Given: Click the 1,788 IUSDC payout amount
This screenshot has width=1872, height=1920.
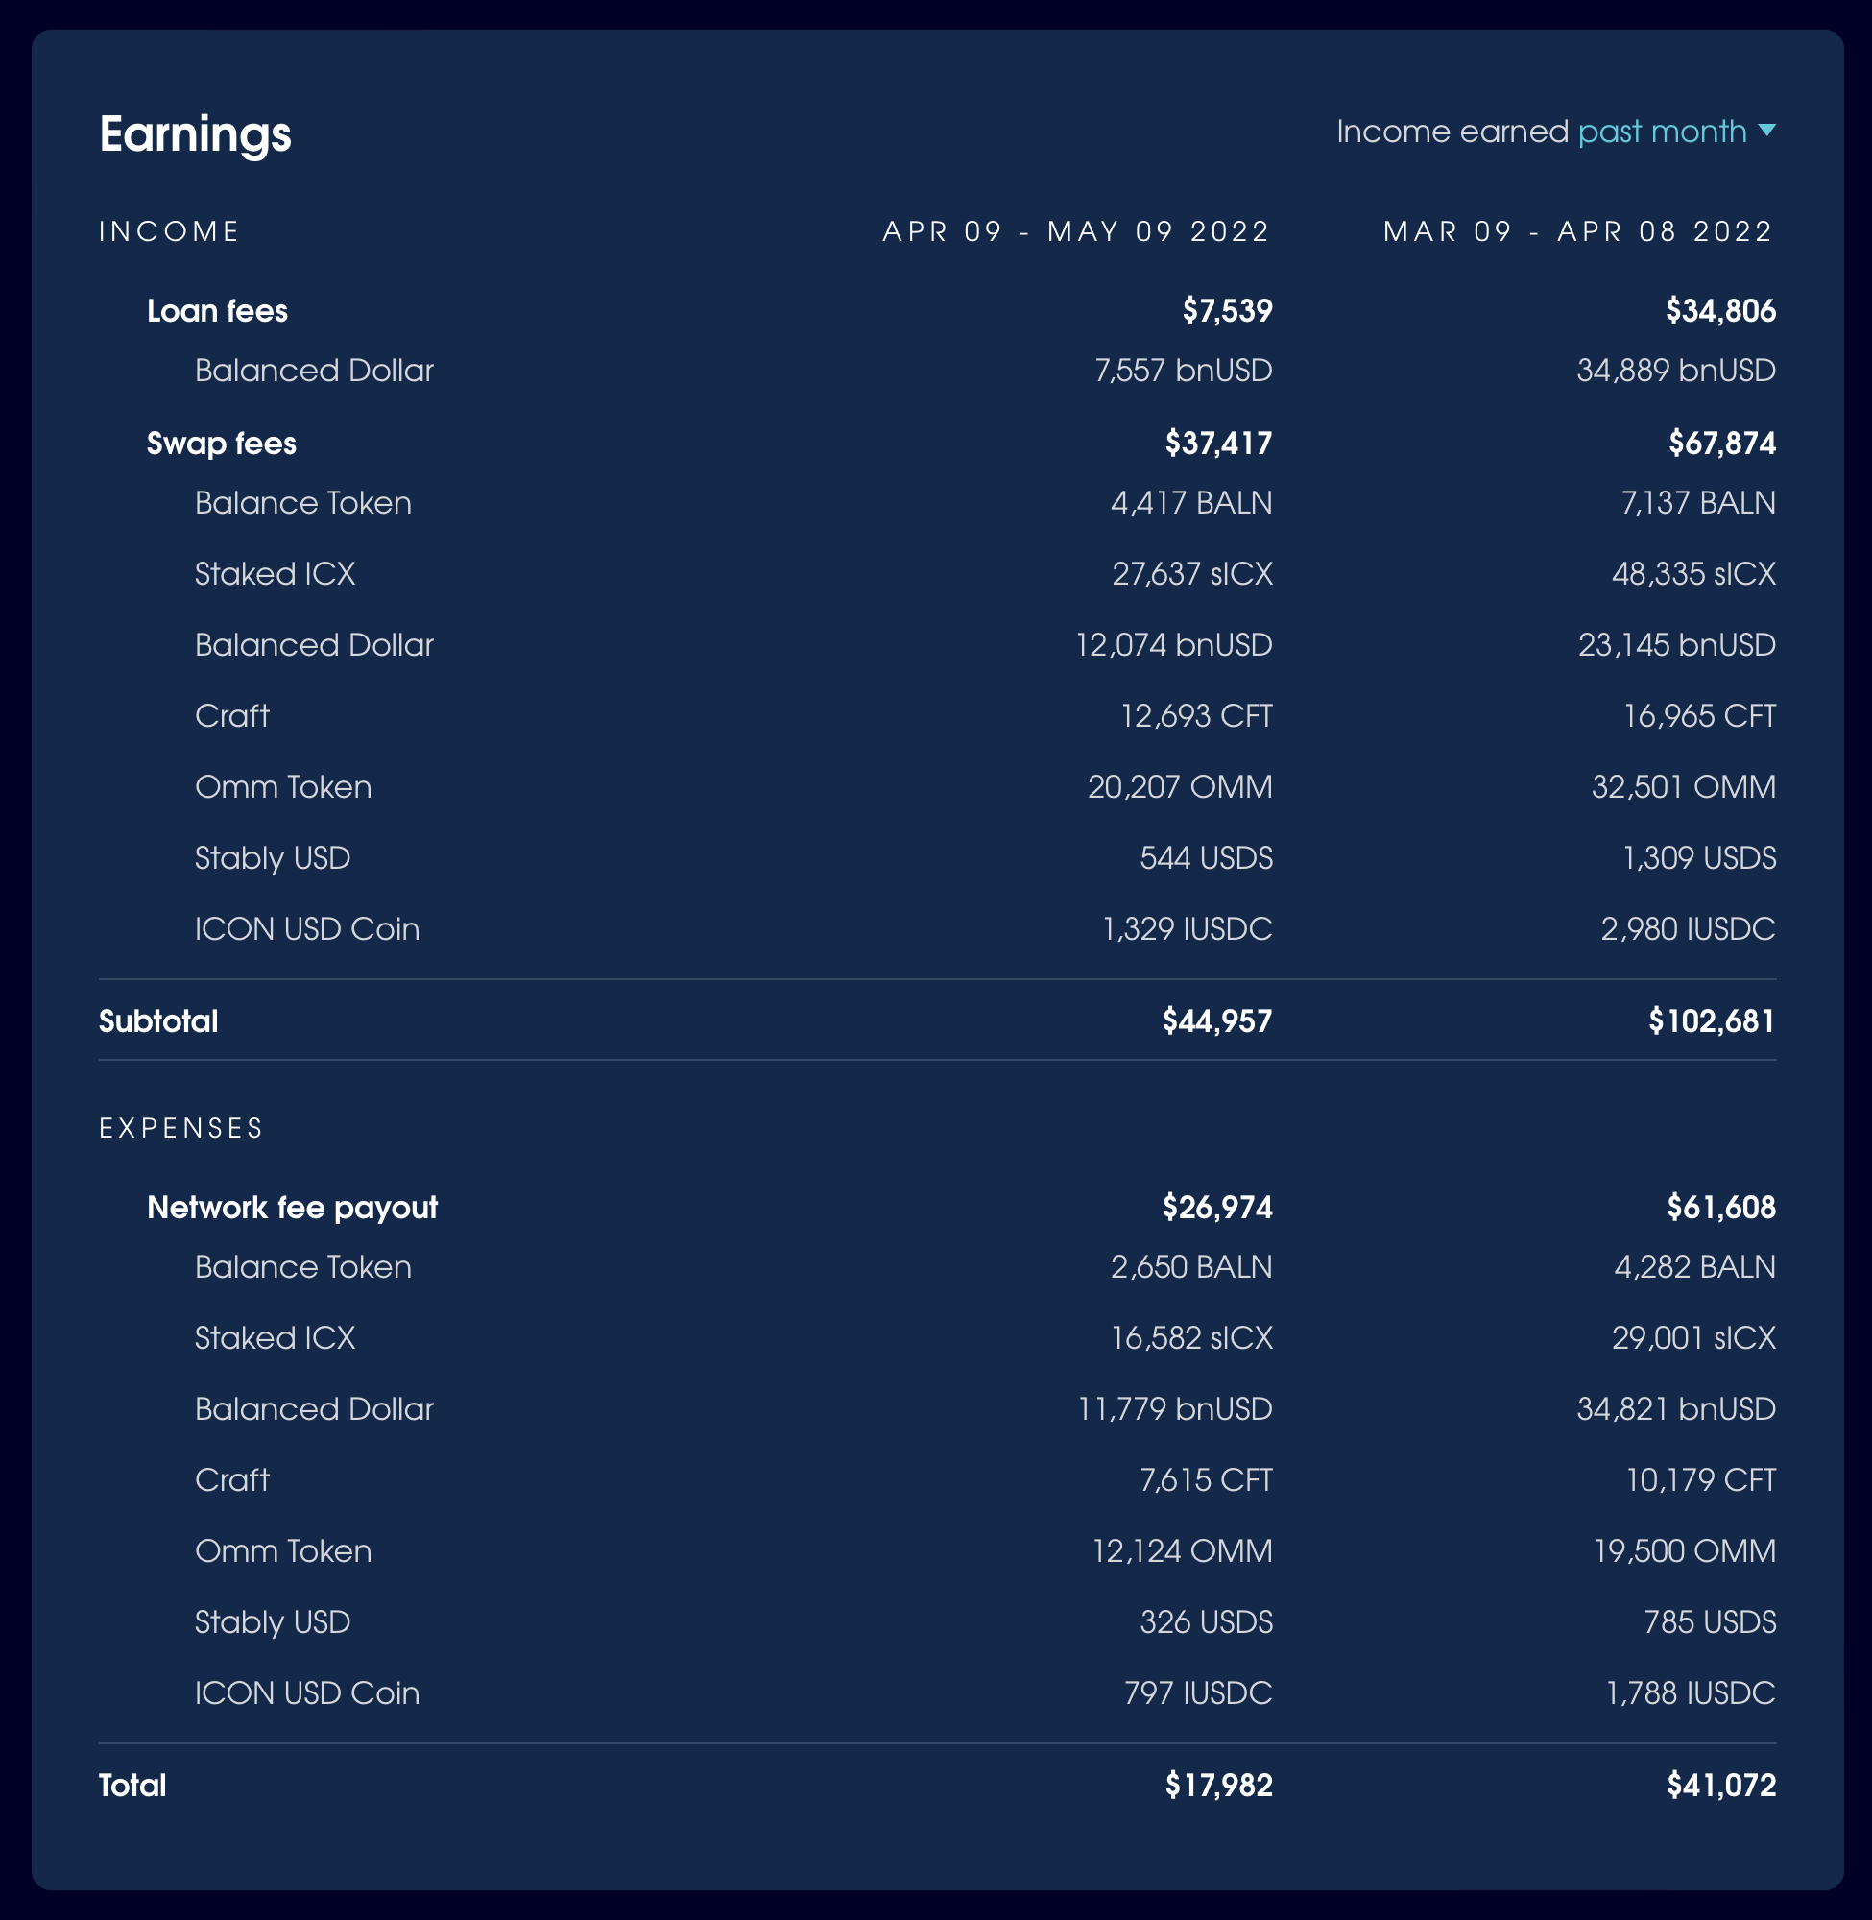Looking at the screenshot, I should pos(1691,1692).
